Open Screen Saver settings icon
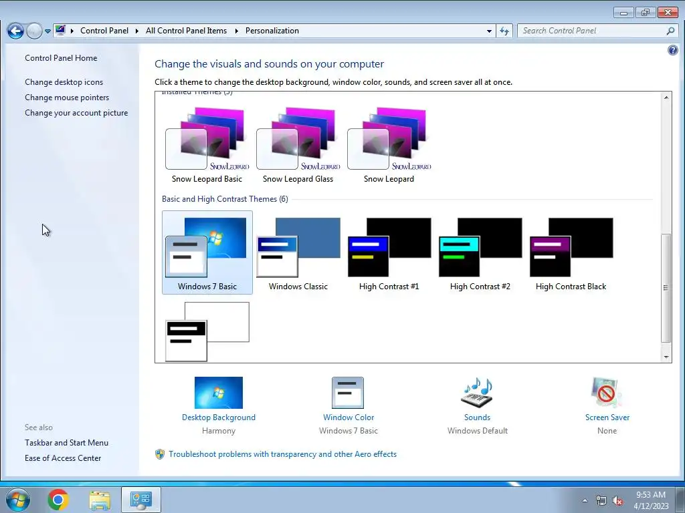 [607, 392]
